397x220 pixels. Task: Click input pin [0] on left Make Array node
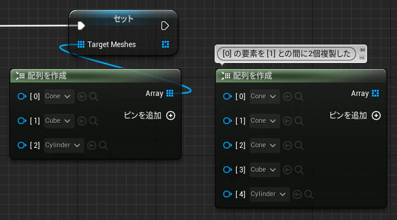coord(22,97)
